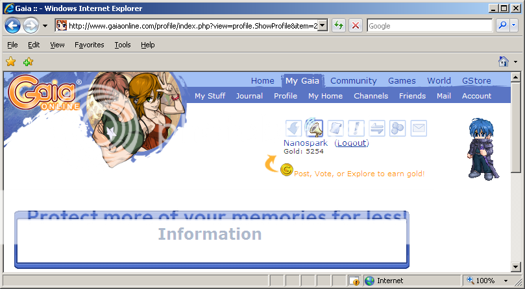Click the Information heading
Screen dimensions: 525x289
pos(210,234)
